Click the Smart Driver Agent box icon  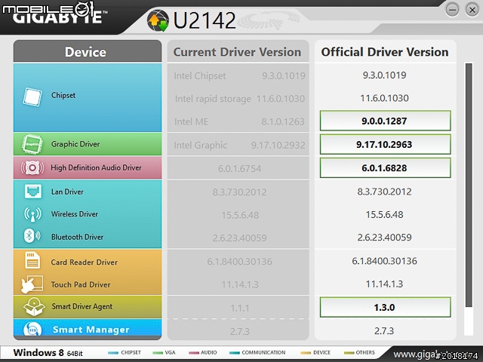pyautogui.click(x=34, y=307)
